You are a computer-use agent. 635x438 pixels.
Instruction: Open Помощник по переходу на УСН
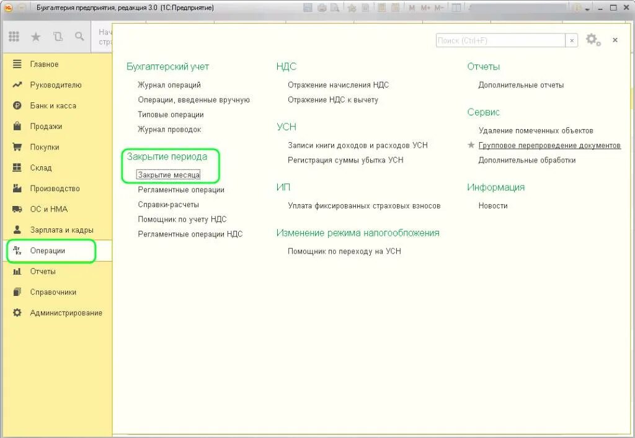[x=344, y=251]
